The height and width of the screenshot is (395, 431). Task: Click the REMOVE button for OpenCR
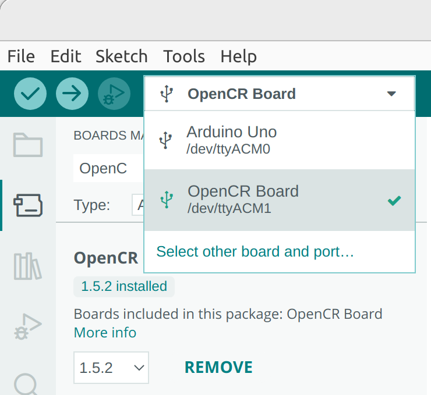tap(218, 367)
